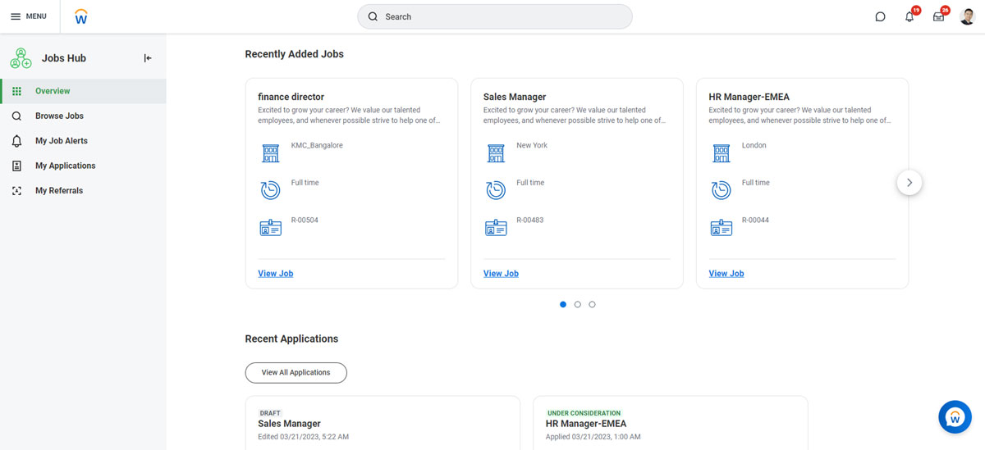
Task: Click London location text
Action: (754, 145)
